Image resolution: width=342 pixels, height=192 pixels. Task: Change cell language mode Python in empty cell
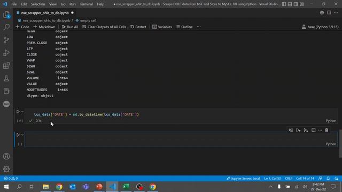point(331,144)
